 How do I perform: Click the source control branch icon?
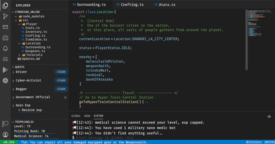click(x=5, y=16)
